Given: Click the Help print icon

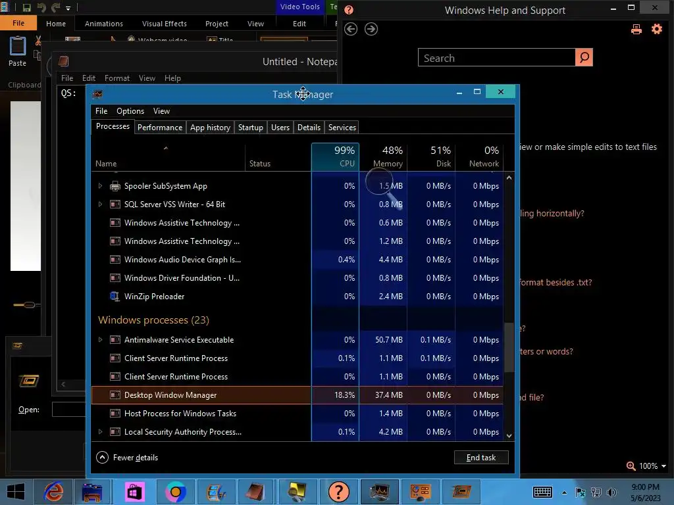Looking at the screenshot, I should point(636,29).
